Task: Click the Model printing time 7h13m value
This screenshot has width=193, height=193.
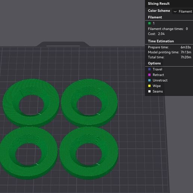Action: 186,52
